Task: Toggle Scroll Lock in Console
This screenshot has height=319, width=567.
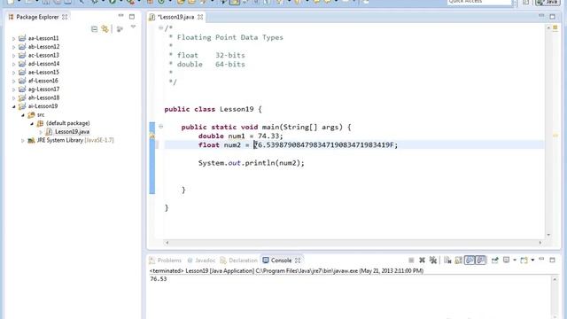Action: coord(459,261)
